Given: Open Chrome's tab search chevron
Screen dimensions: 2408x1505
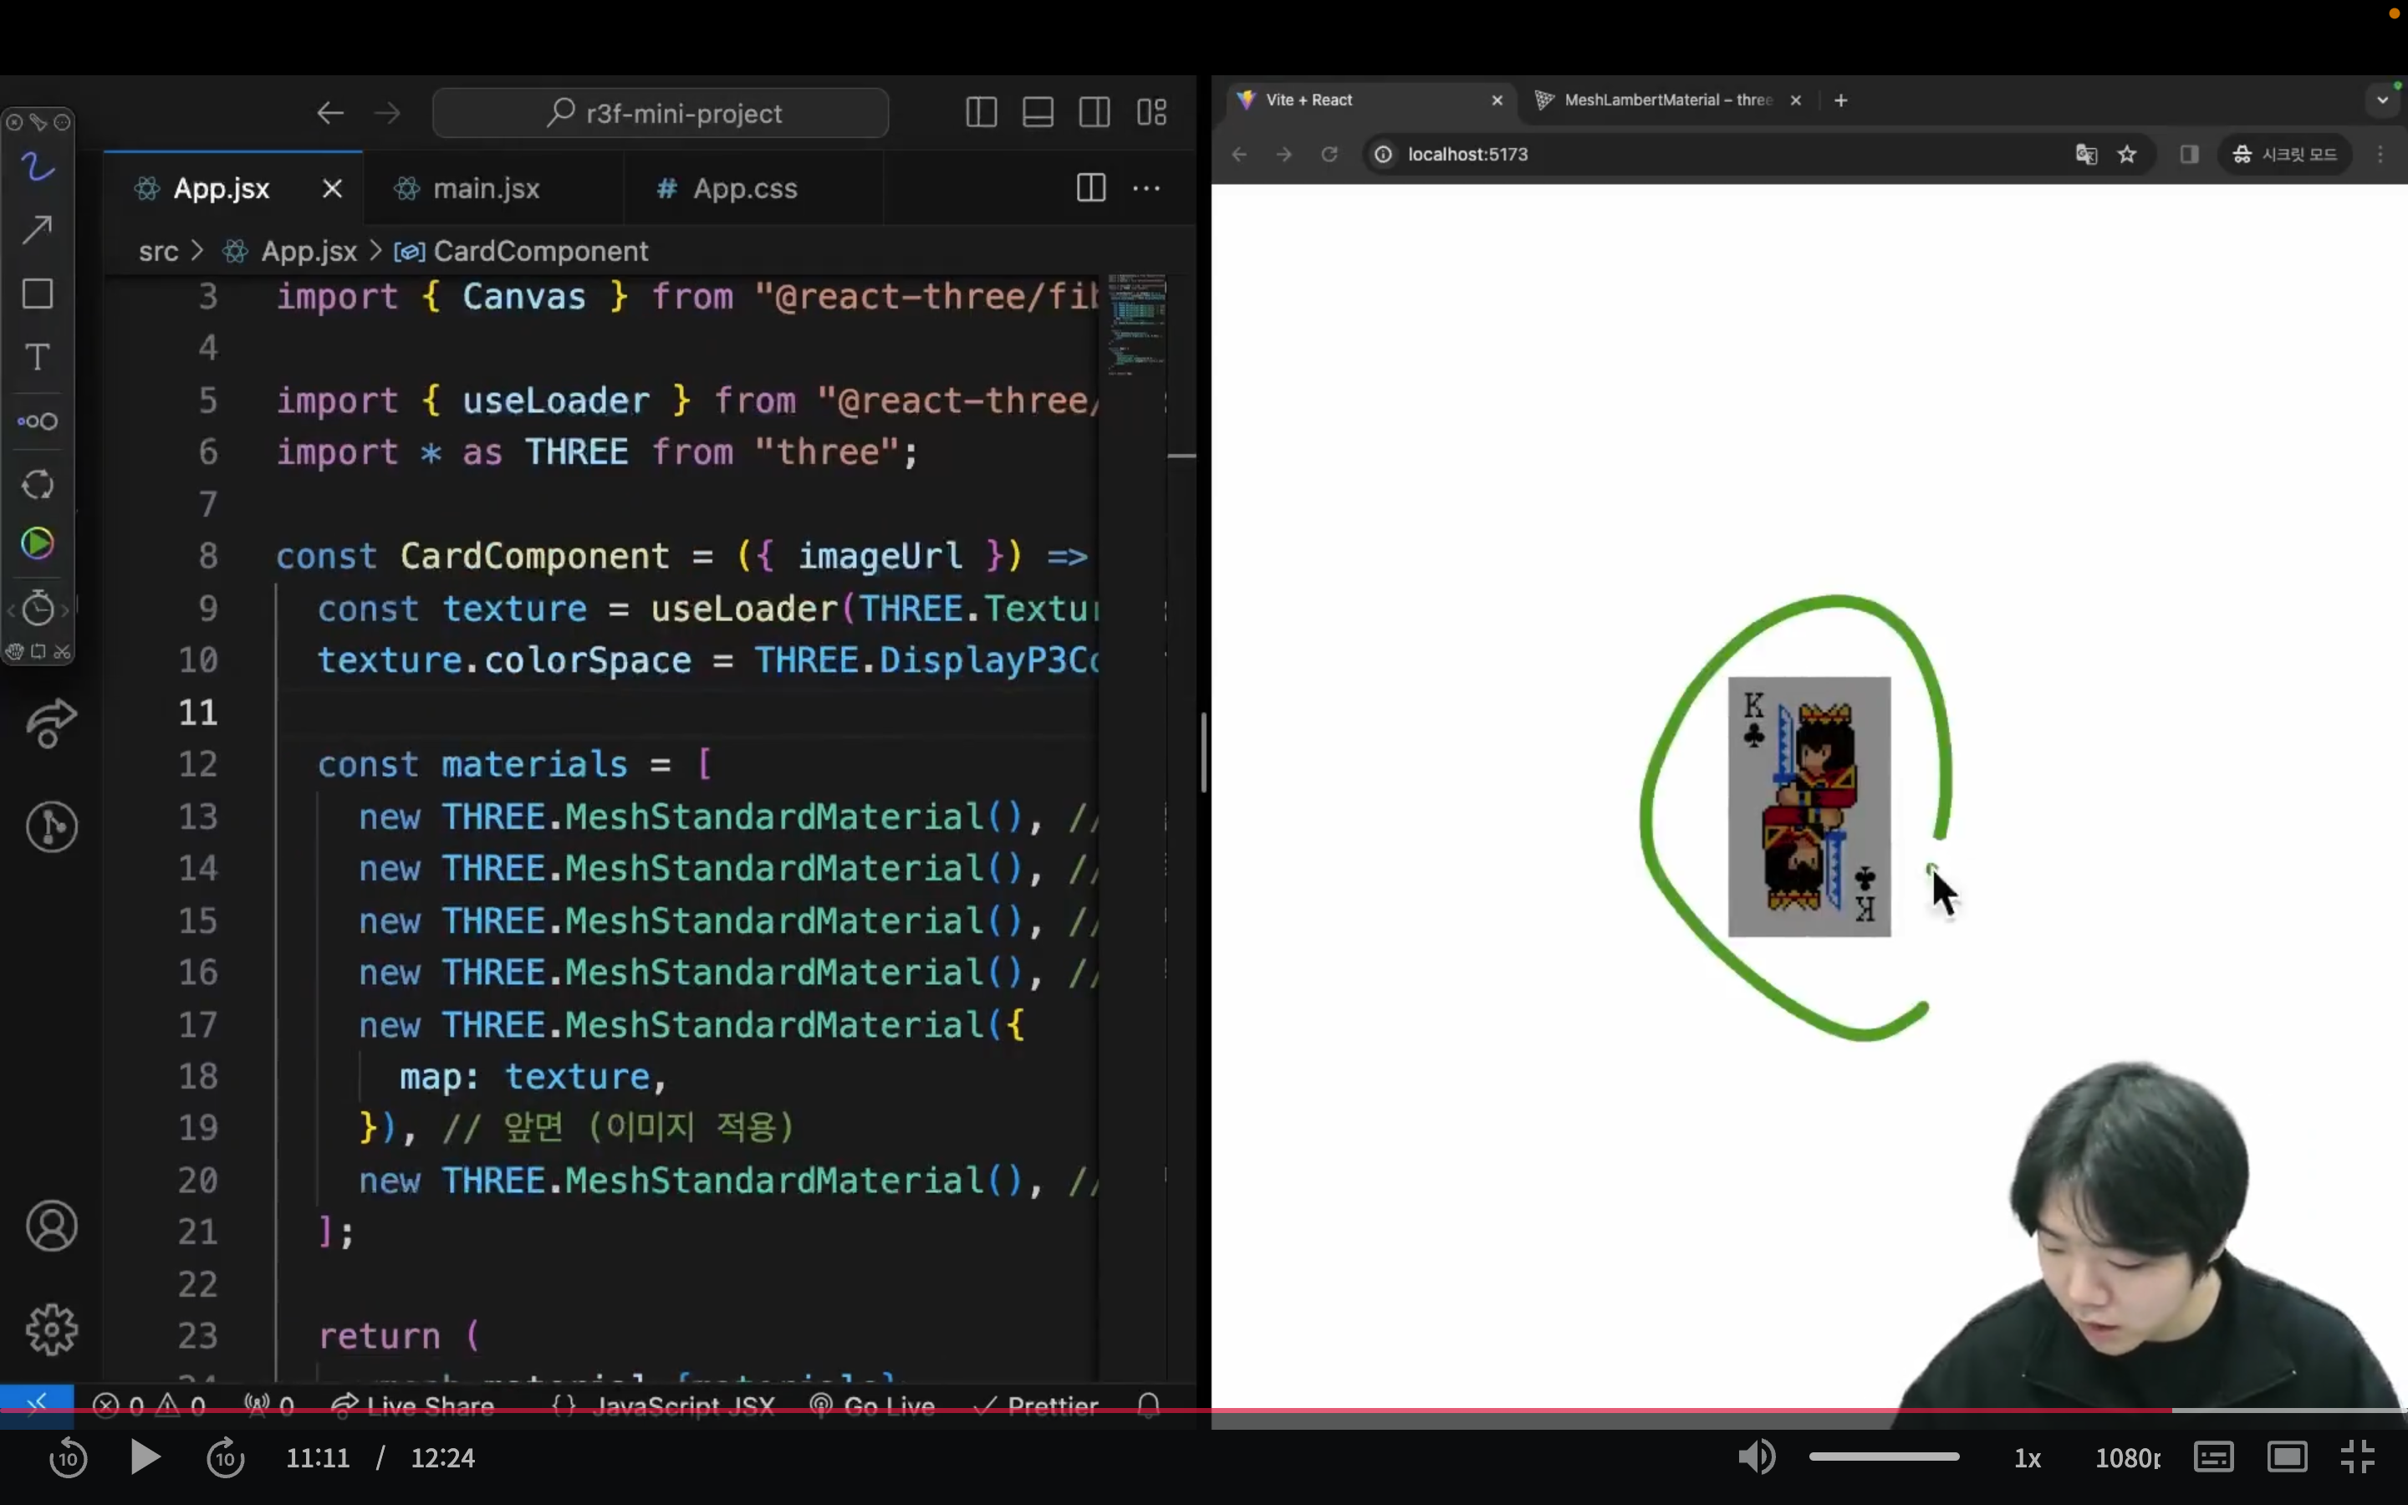Looking at the screenshot, I should point(2382,100).
